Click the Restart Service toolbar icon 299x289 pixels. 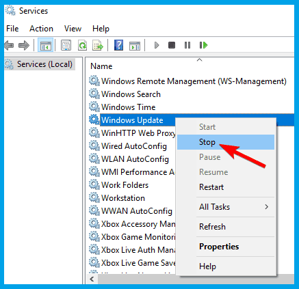203,45
